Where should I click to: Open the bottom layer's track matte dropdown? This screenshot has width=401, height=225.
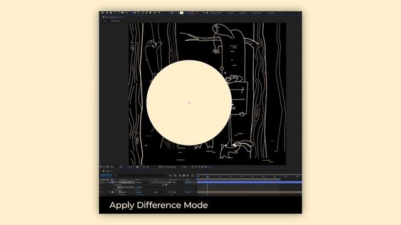tap(157, 192)
